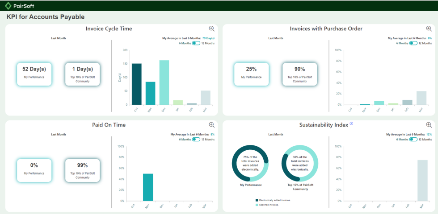Toggle Invoice Cycle Time 6/12 months switch
438x214 pixels.
[x=196, y=43]
